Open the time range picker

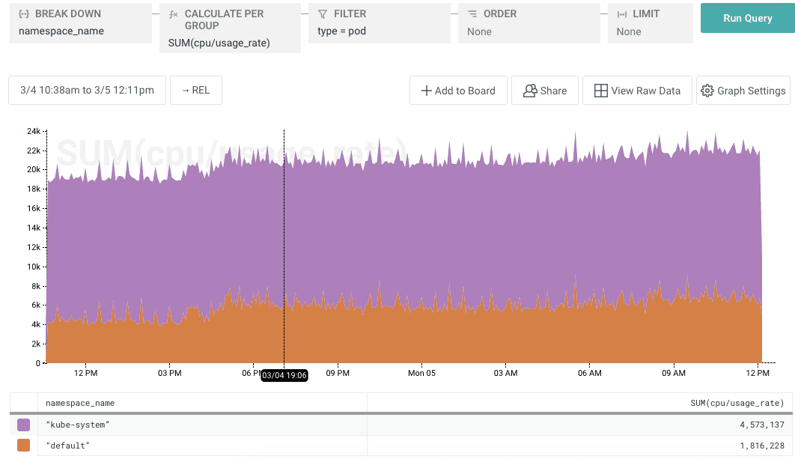pos(87,90)
